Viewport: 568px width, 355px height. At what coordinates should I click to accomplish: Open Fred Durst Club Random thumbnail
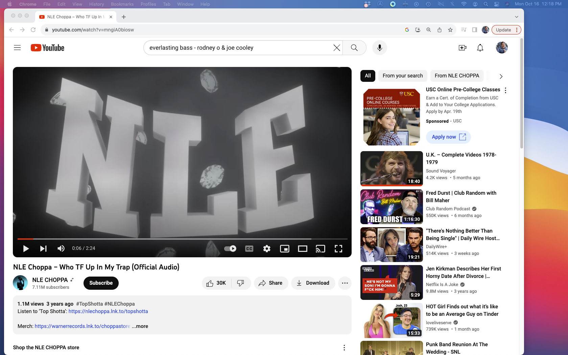392,207
